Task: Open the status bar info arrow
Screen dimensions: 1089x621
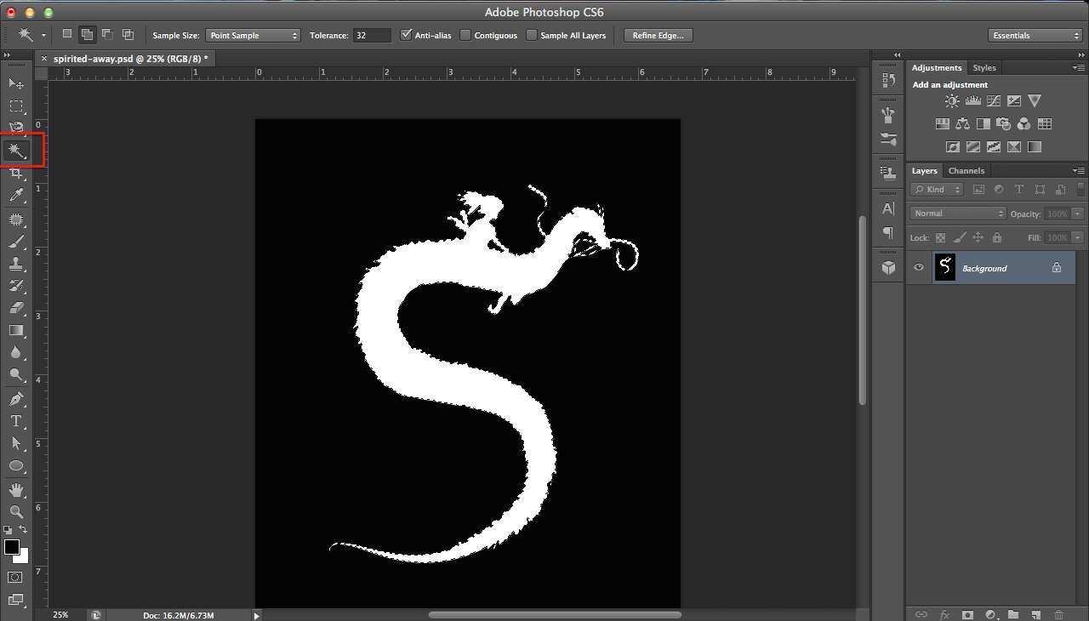Action: [256, 615]
